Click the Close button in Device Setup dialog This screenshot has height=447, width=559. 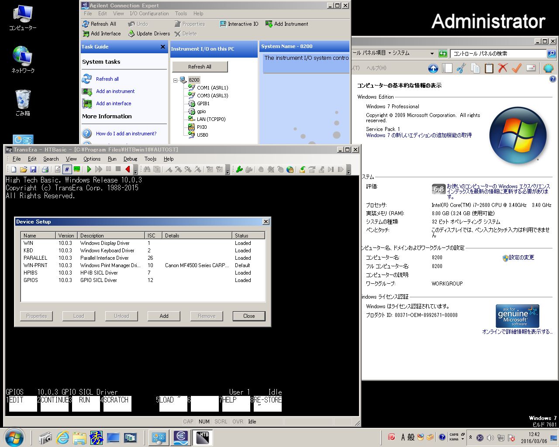click(x=249, y=316)
